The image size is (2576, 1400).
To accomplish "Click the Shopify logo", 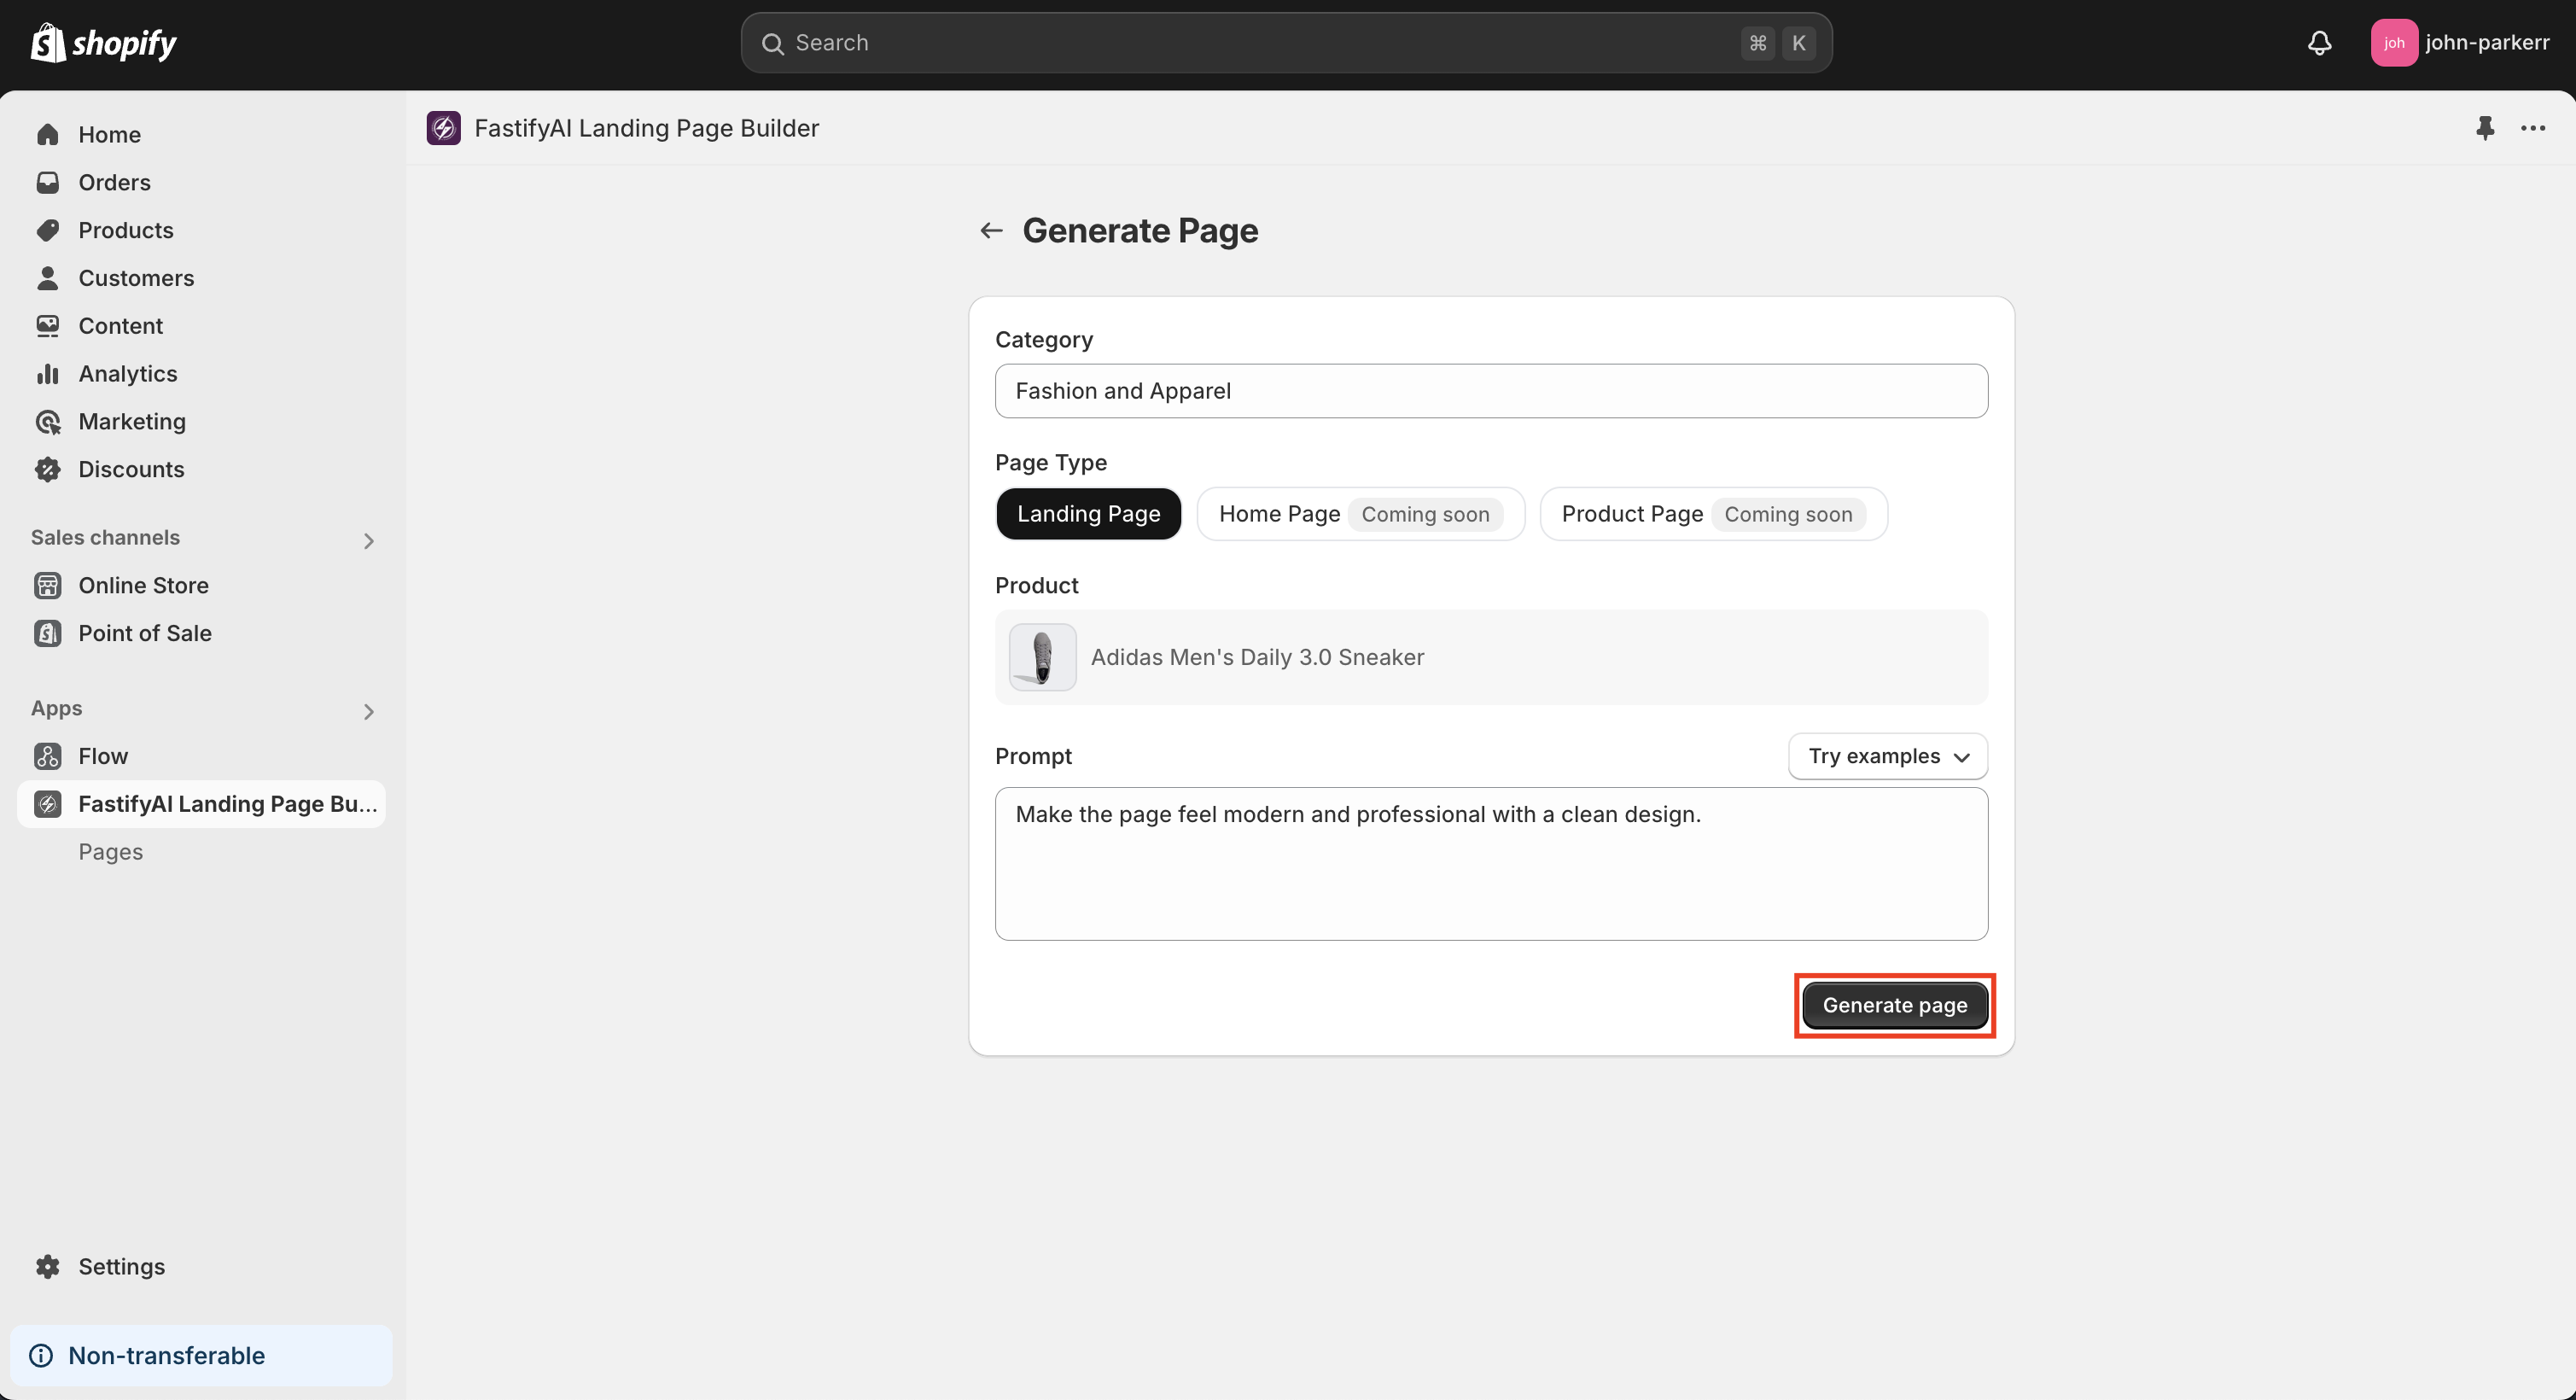I will (x=104, y=43).
